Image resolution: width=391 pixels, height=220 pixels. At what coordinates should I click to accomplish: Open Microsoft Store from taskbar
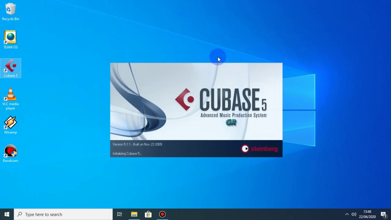pyautogui.click(x=148, y=214)
